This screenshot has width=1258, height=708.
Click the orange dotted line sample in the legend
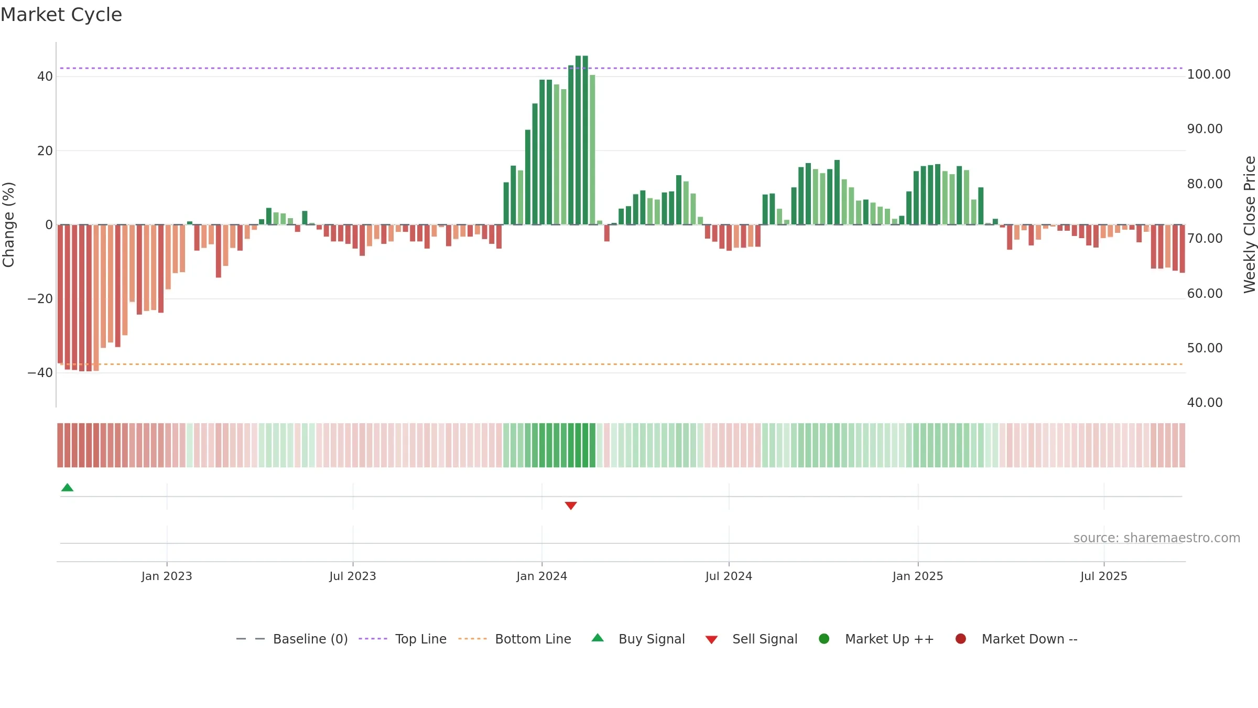tap(472, 639)
